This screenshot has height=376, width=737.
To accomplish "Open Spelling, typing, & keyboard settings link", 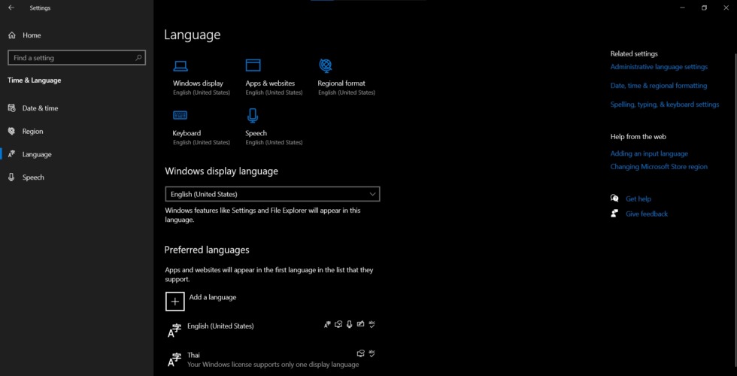I will tap(665, 105).
